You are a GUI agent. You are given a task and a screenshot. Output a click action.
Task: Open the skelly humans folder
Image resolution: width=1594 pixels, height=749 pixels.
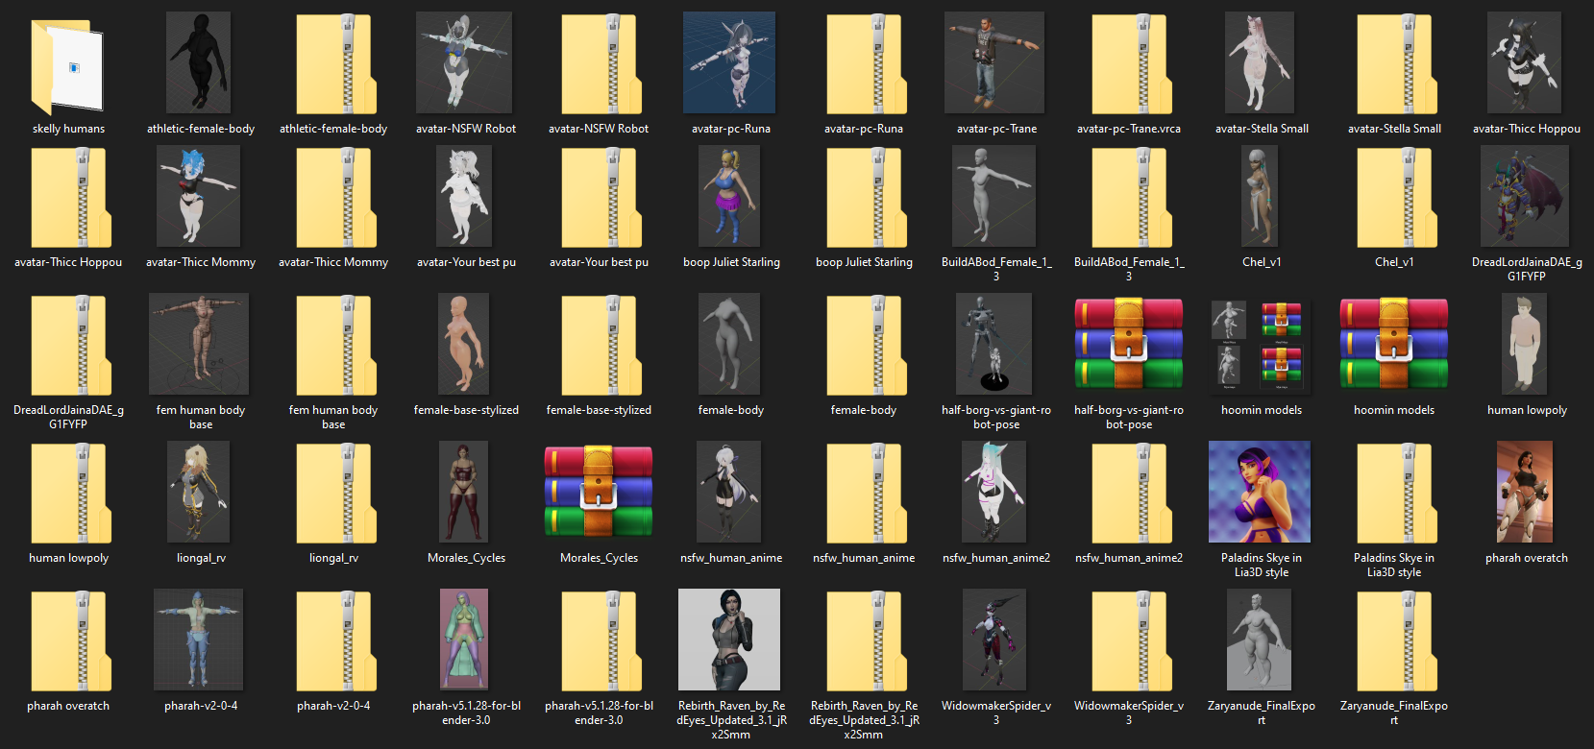click(67, 65)
